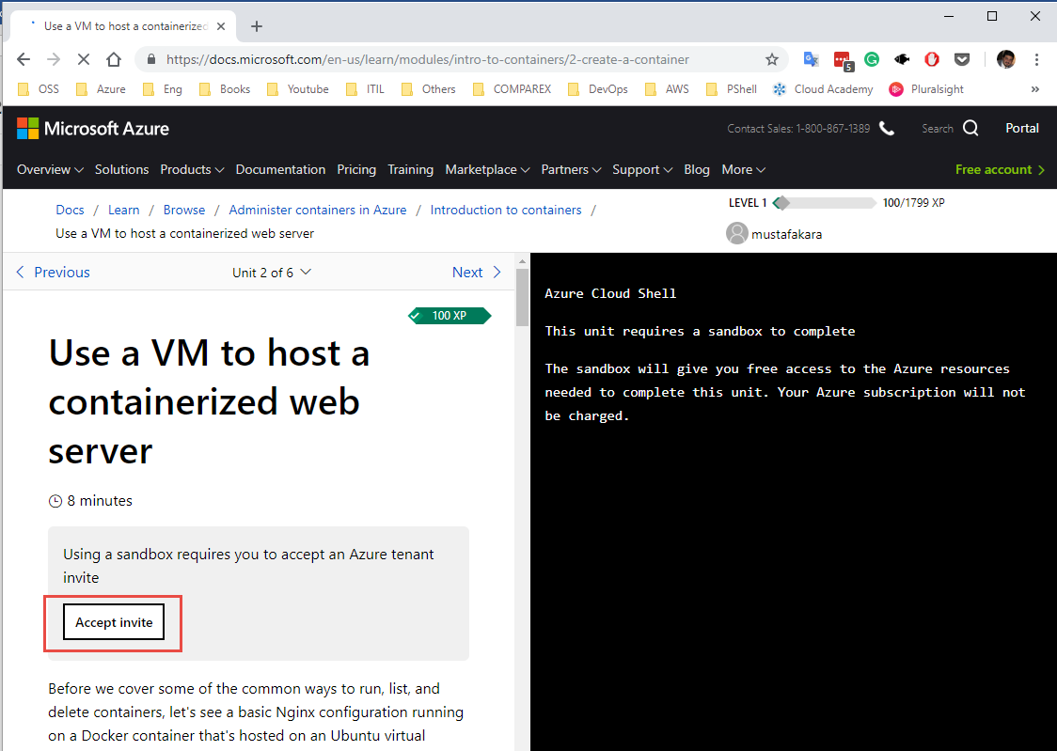Open 'Introduction to containers' breadcrumb
Screen dimensions: 1057x751
tap(506, 210)
